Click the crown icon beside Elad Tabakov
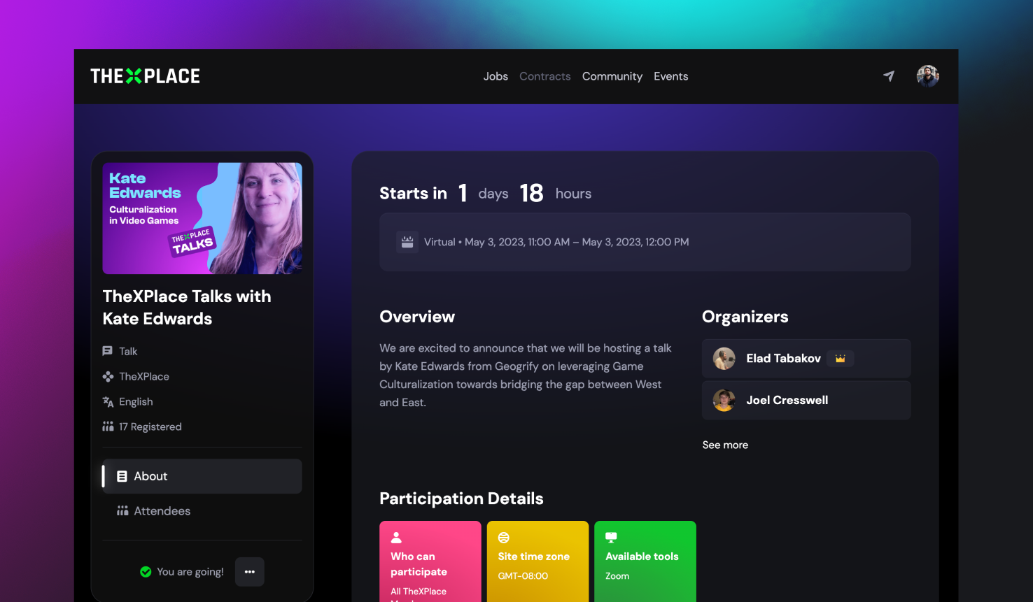The width and height of the screenshot is (1033, 602). click(x=840, y=358)
